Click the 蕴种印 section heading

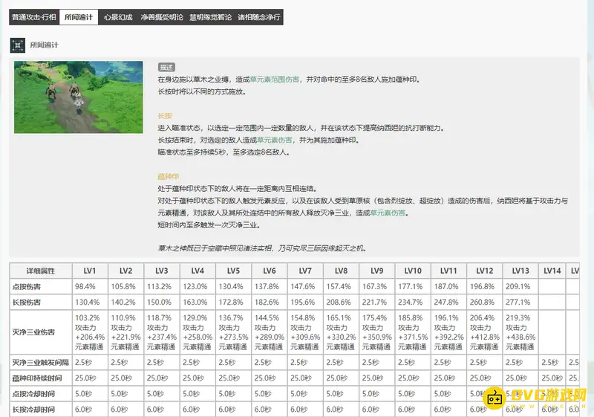tap(168, 177)
